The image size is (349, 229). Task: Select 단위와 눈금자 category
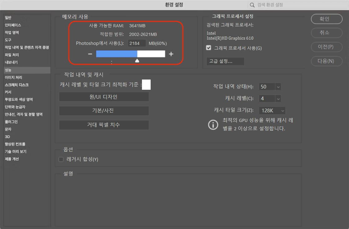(x=15, y=107)
